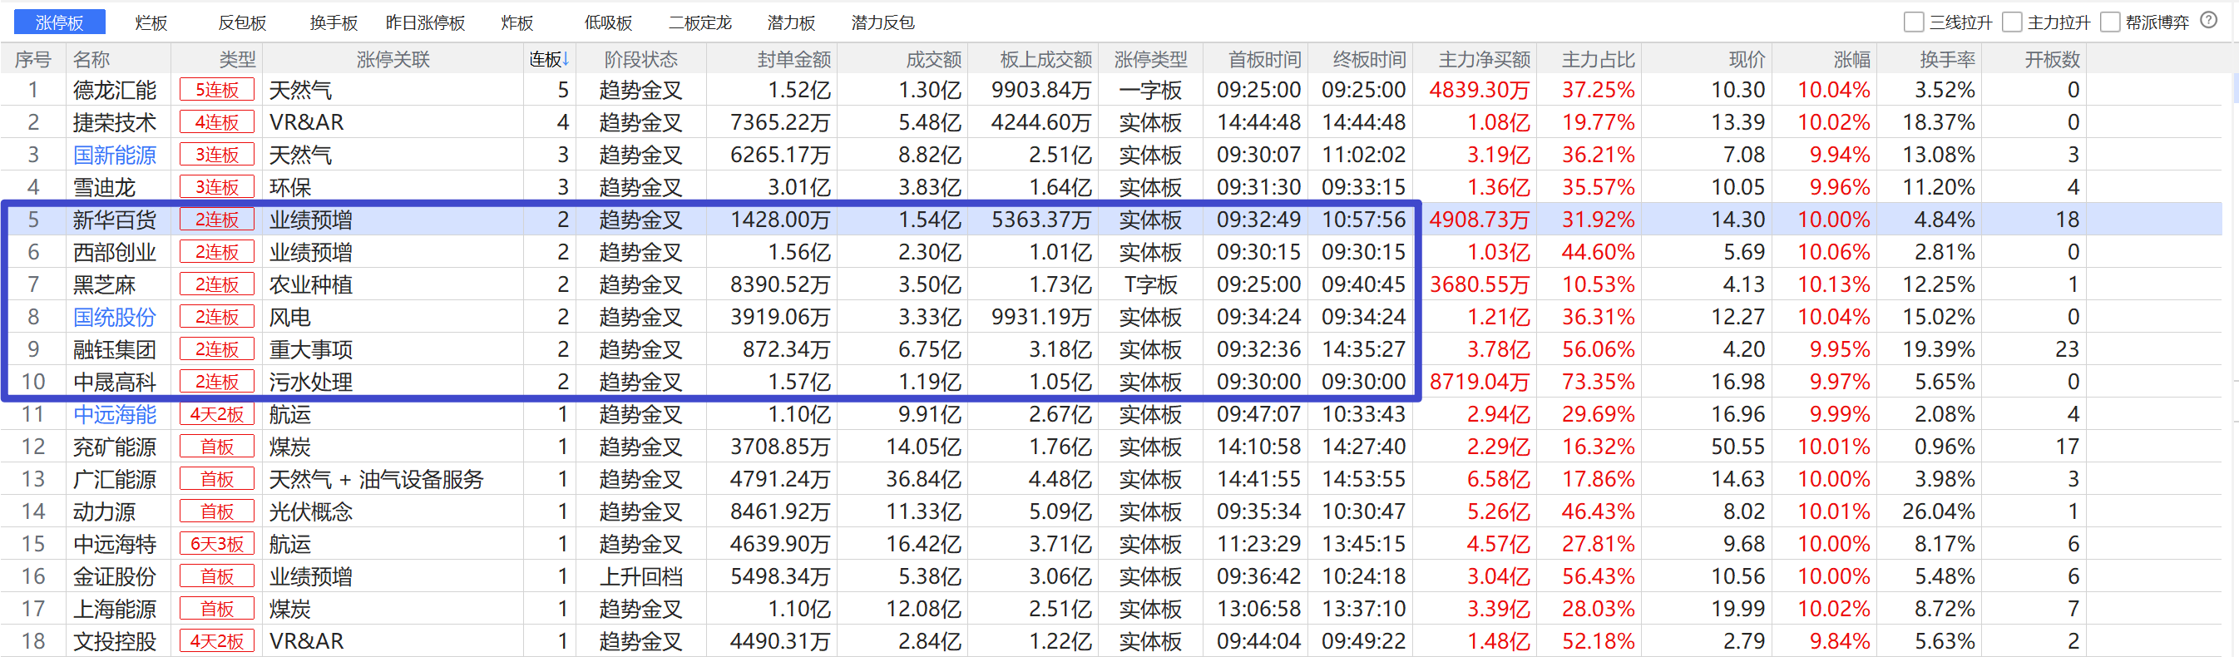Sort by the 封单金额 column header

793,59
